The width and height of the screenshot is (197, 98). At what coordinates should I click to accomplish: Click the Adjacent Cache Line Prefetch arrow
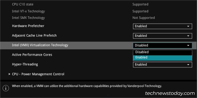tap(188, 36)
